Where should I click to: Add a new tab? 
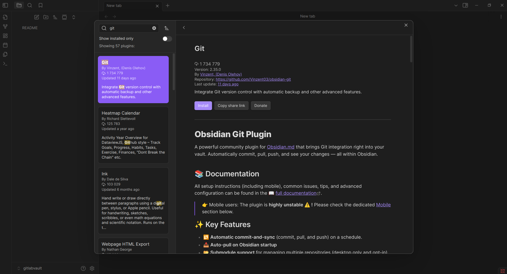point(168,6)
